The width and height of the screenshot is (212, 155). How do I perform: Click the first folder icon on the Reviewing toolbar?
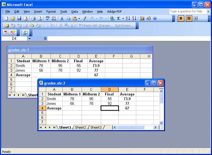[x=7, y=25]
